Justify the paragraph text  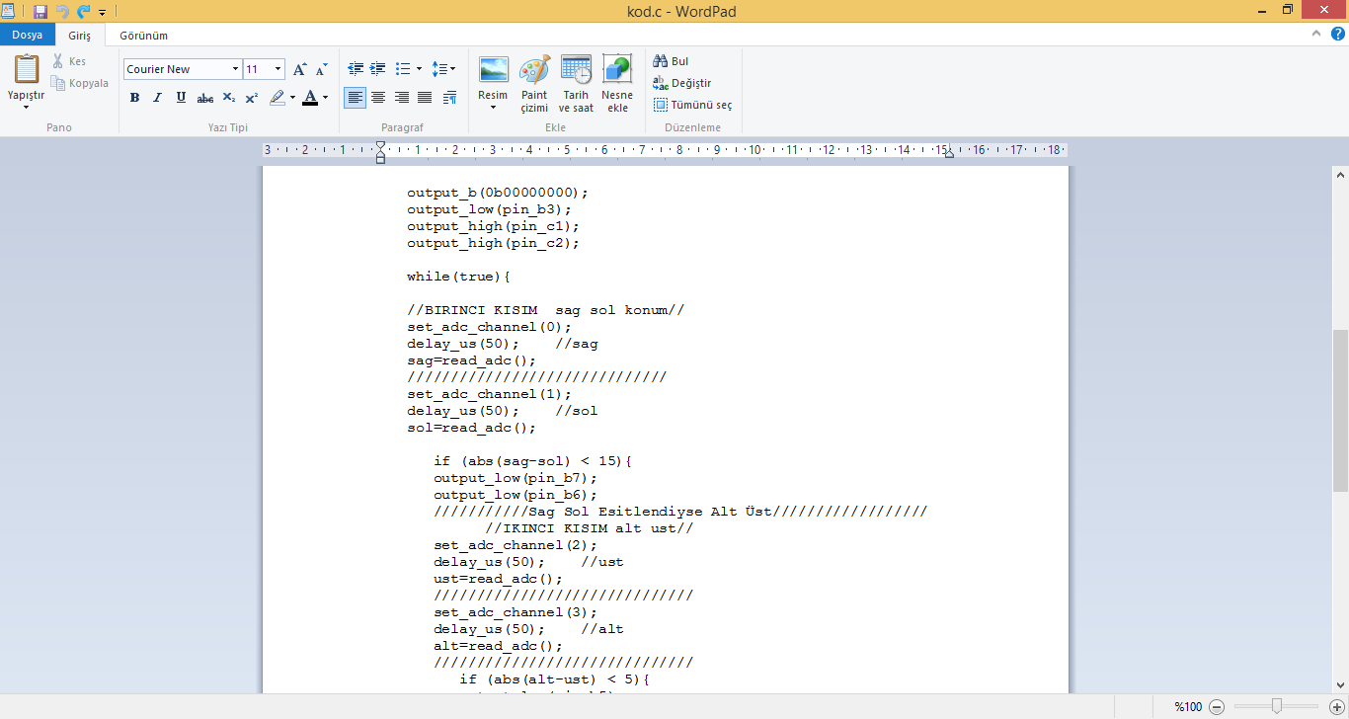(x=425, y=98)
